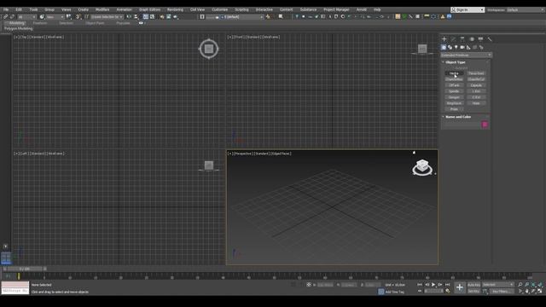This screenshot has width=546, height=307.
Task: Click the ViewCube in Perspective viewport
Action: tap(422, 167)
